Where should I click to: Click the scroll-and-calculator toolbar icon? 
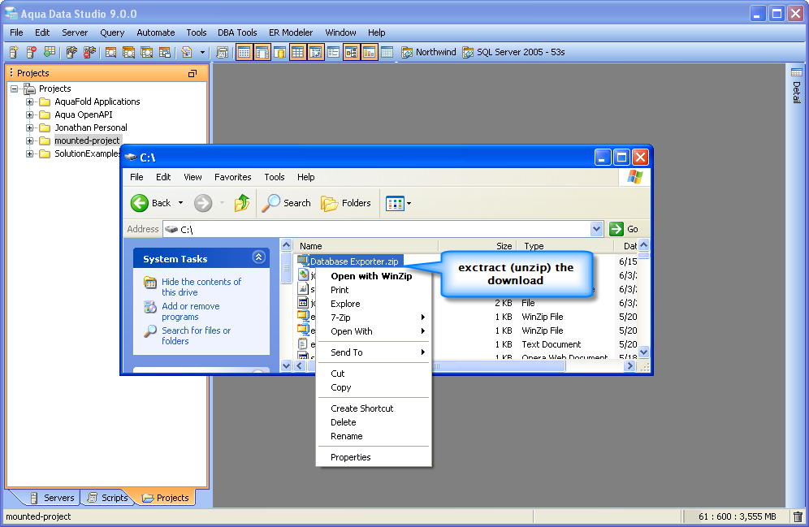point(222,52)
